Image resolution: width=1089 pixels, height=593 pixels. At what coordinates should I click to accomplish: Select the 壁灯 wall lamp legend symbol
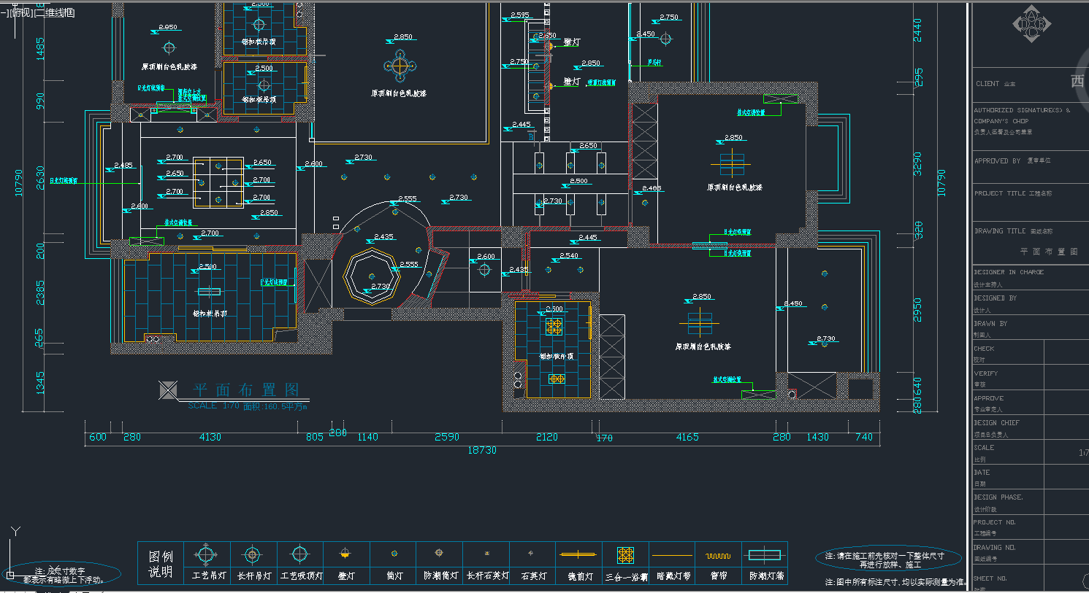pyautogui.click(x=345, y=554)
